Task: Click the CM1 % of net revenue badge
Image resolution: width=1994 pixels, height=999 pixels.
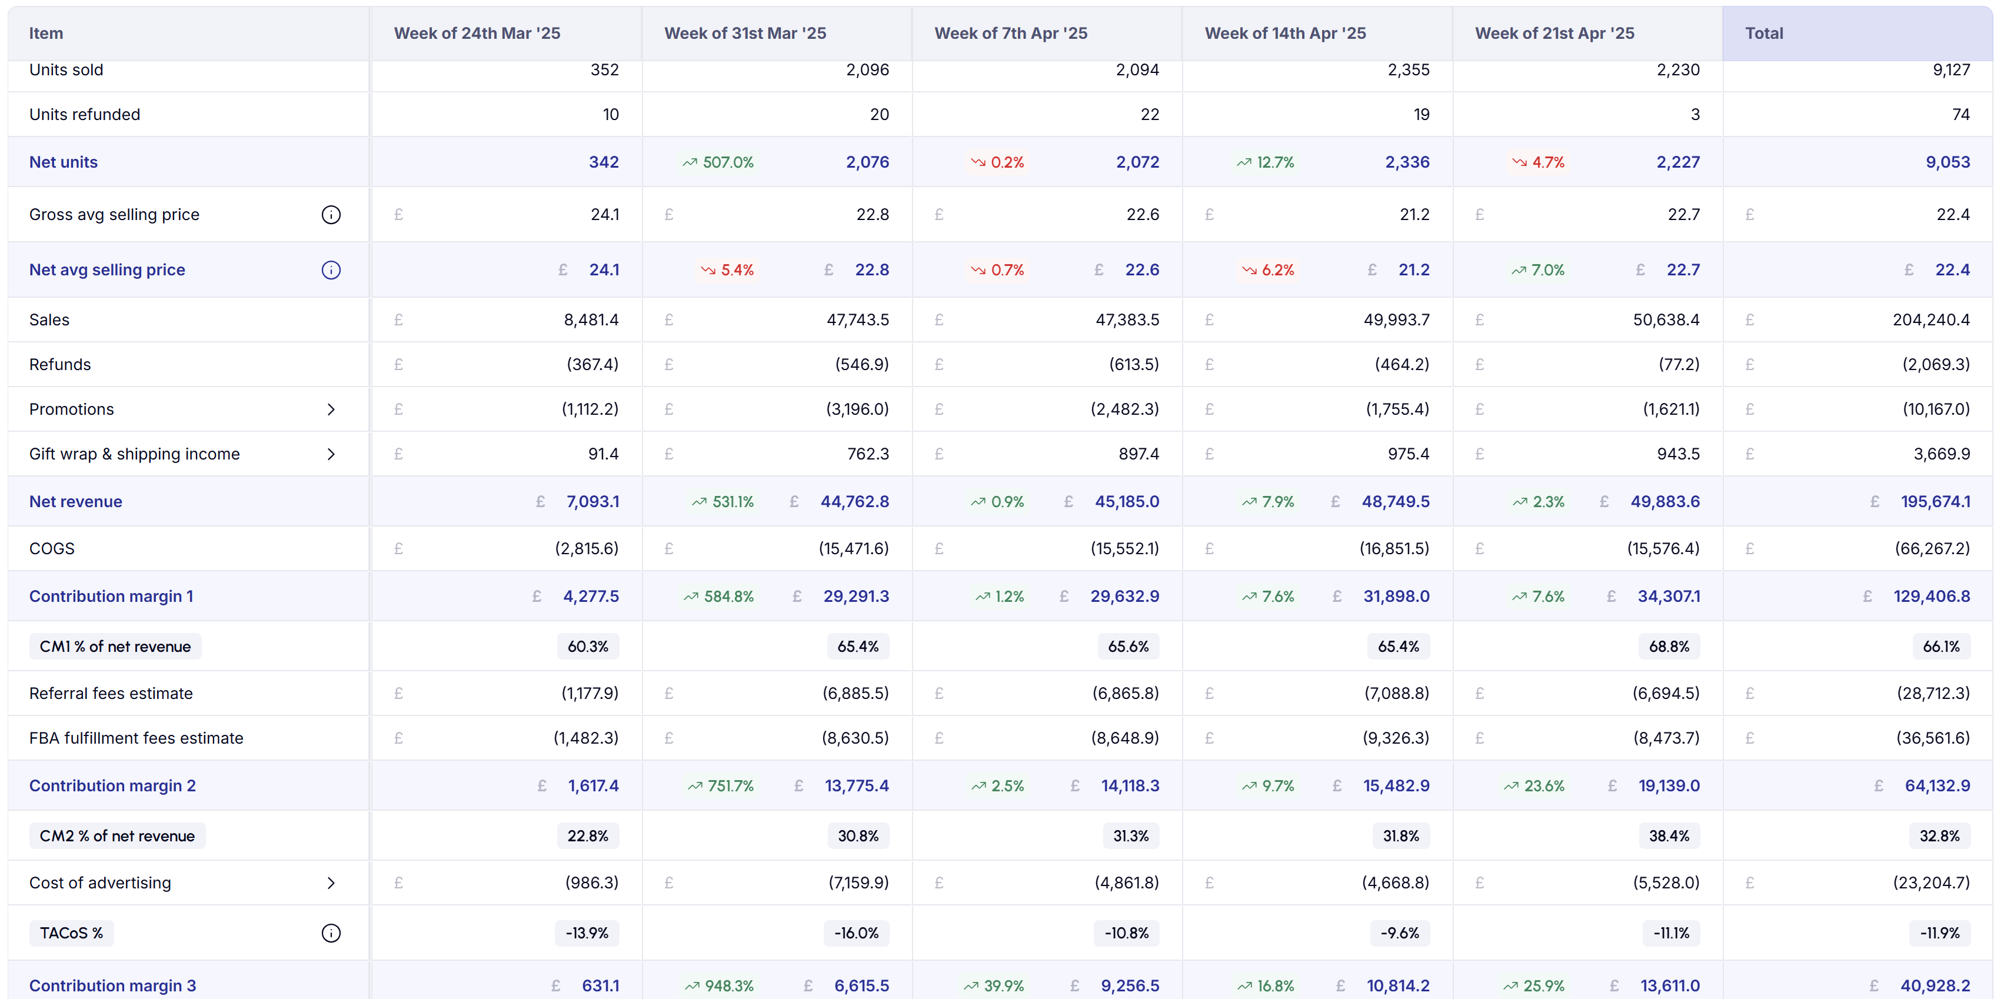Action: (x=115, y=646)
